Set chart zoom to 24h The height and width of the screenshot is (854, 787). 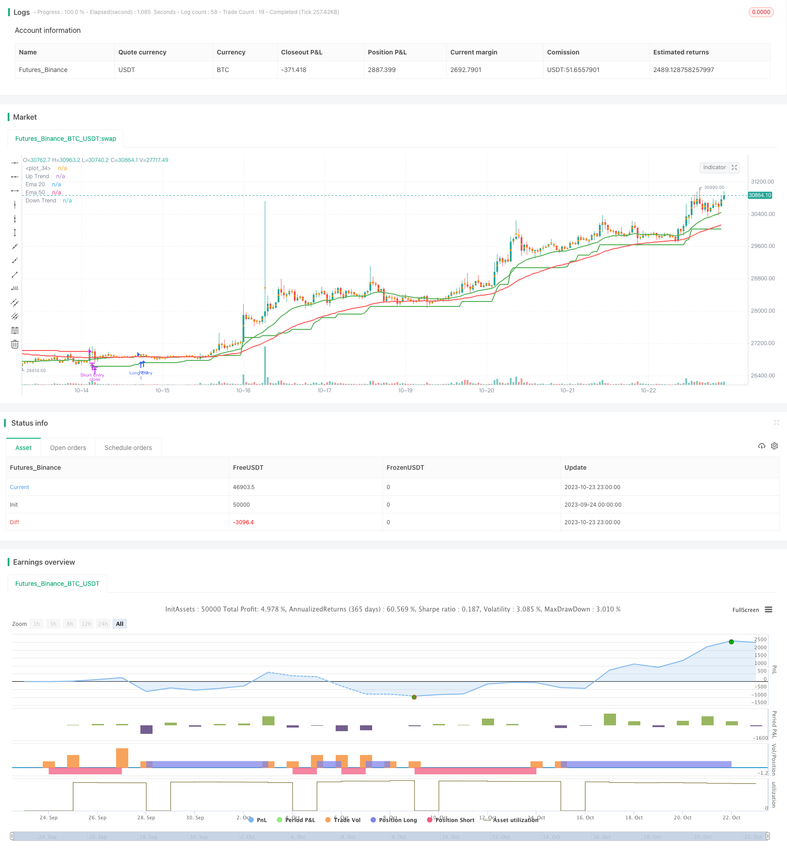pyautogui.click(x=103, y=624)
